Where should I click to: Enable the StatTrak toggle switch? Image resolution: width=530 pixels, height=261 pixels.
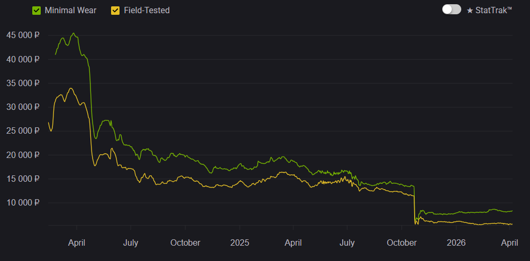point(451,10)
